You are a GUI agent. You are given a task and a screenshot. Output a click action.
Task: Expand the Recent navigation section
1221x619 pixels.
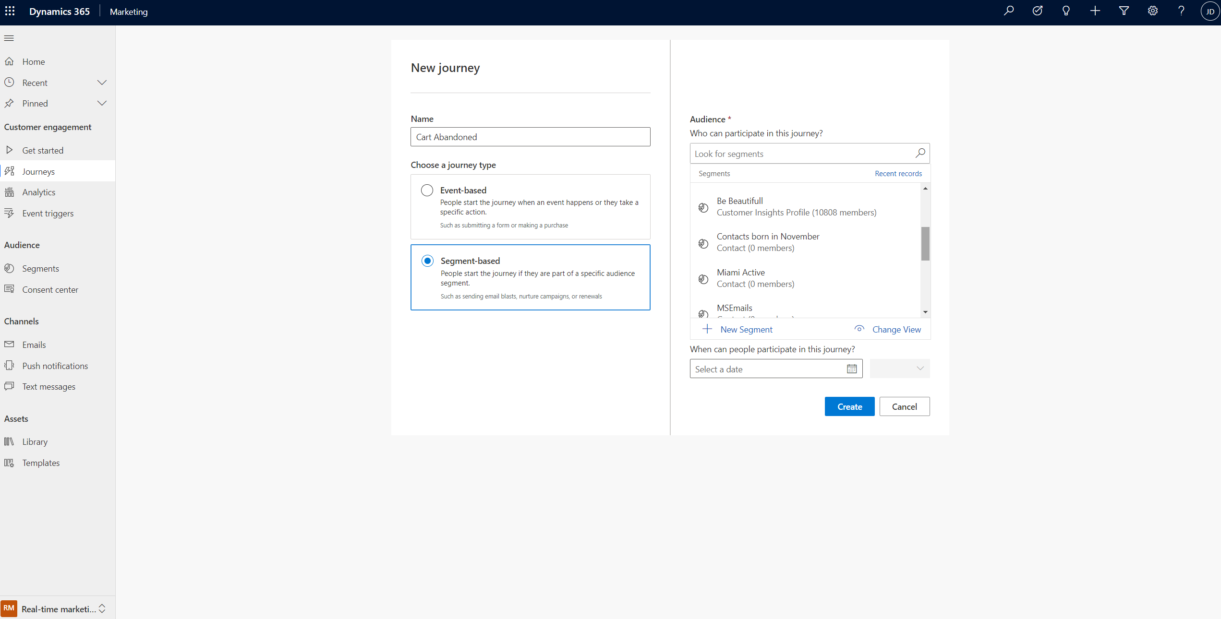tap(101, 82)
